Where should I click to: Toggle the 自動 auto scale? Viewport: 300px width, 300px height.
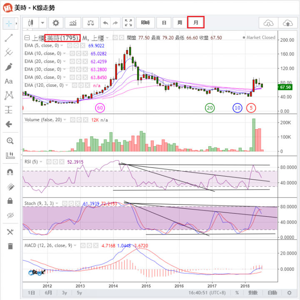coord(272,293)
